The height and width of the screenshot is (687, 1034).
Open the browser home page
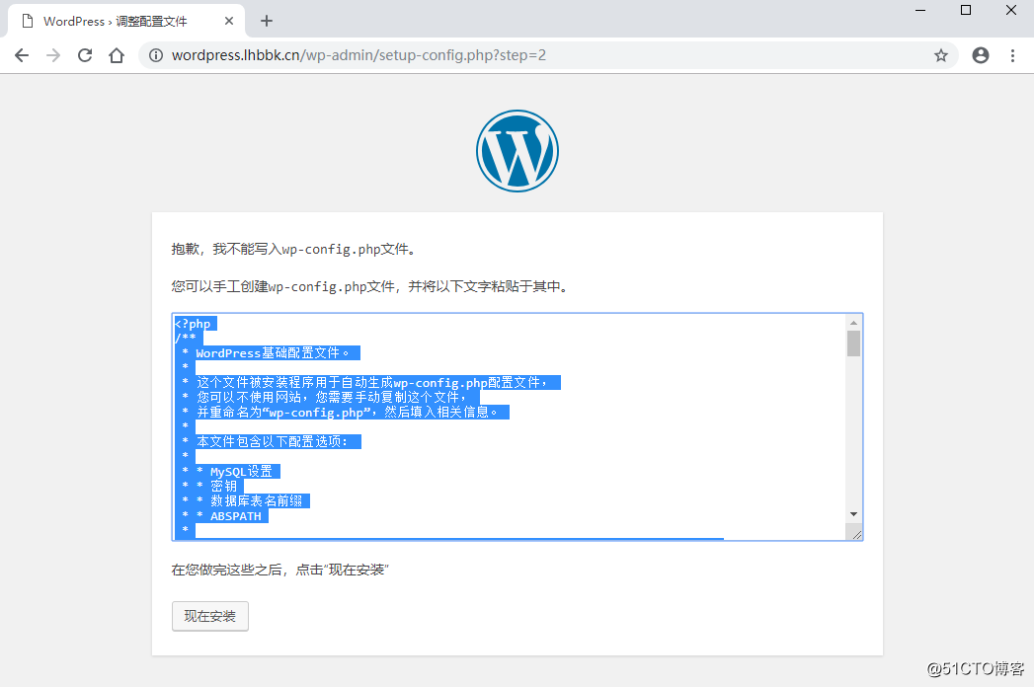117,55
